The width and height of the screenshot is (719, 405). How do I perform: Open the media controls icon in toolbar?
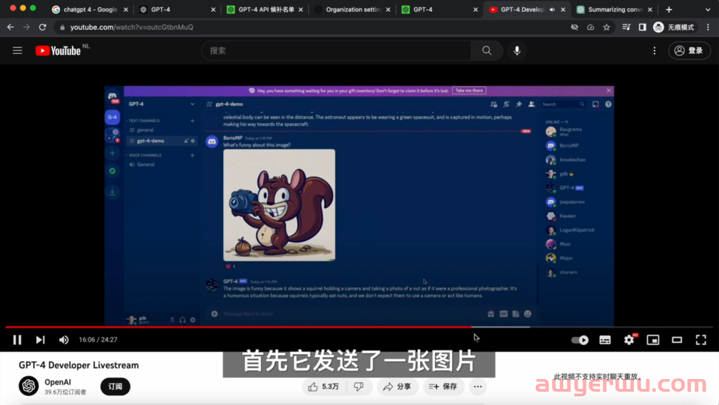click(626, 27)
